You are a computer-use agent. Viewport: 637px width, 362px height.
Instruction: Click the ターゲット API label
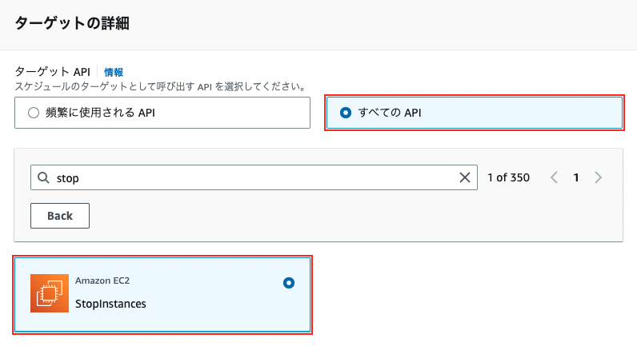(52, 72)
